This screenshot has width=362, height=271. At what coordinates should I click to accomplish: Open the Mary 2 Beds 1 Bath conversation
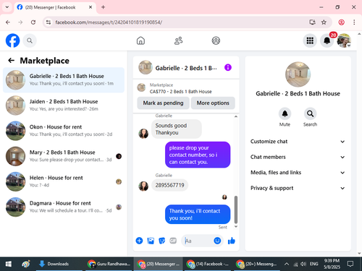[64, 156]
